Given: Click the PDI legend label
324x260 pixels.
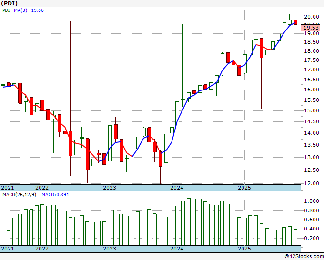Looking at the screenshot, I should click(6, 10).
